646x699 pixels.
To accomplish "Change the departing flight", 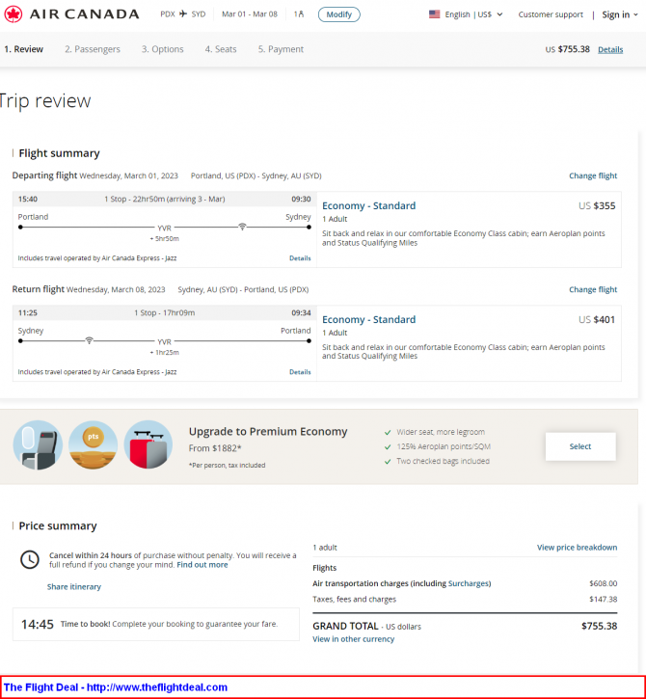I will click(593, 175).
